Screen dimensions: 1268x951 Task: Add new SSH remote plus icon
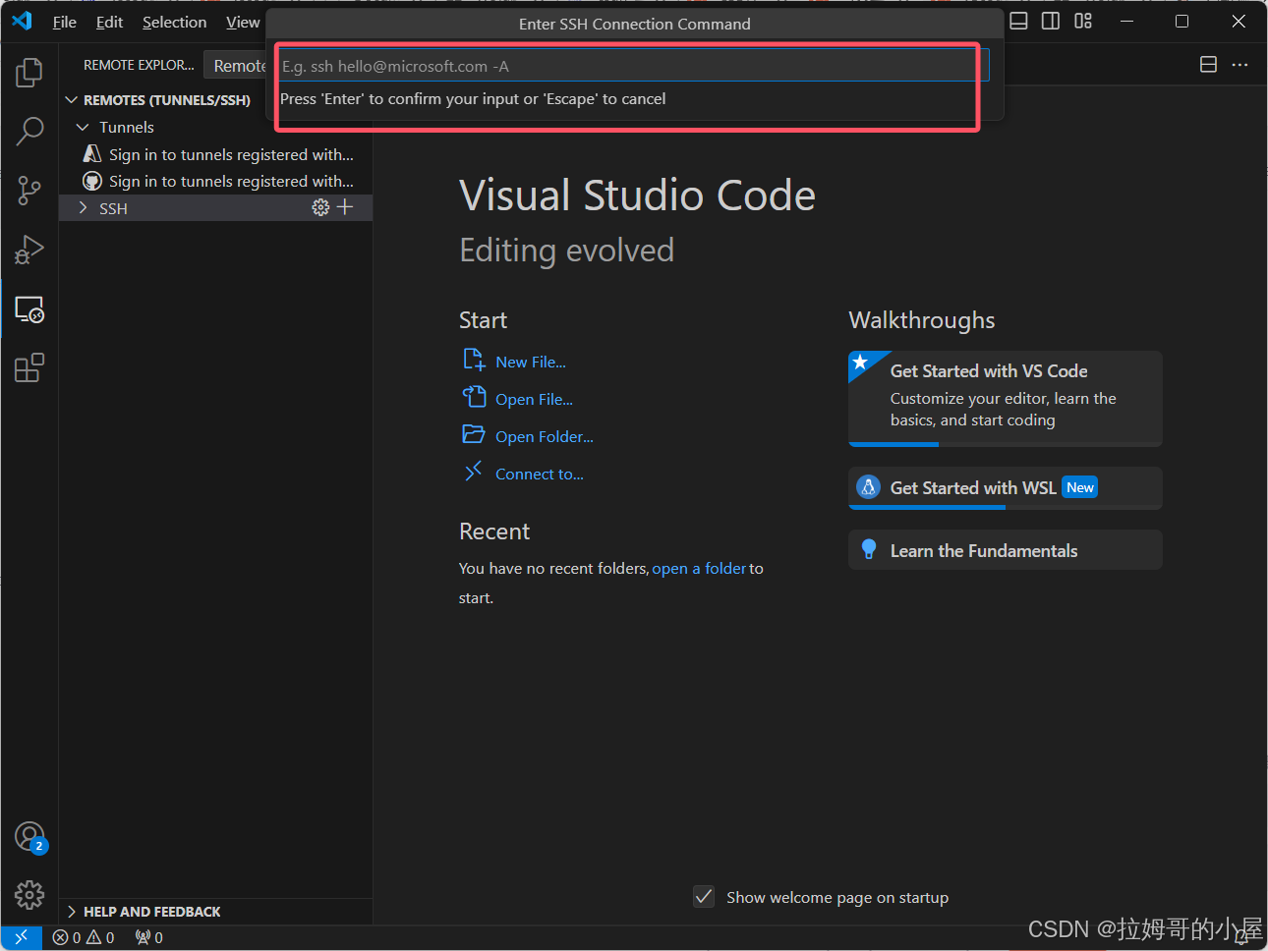[x=345, y=207]
